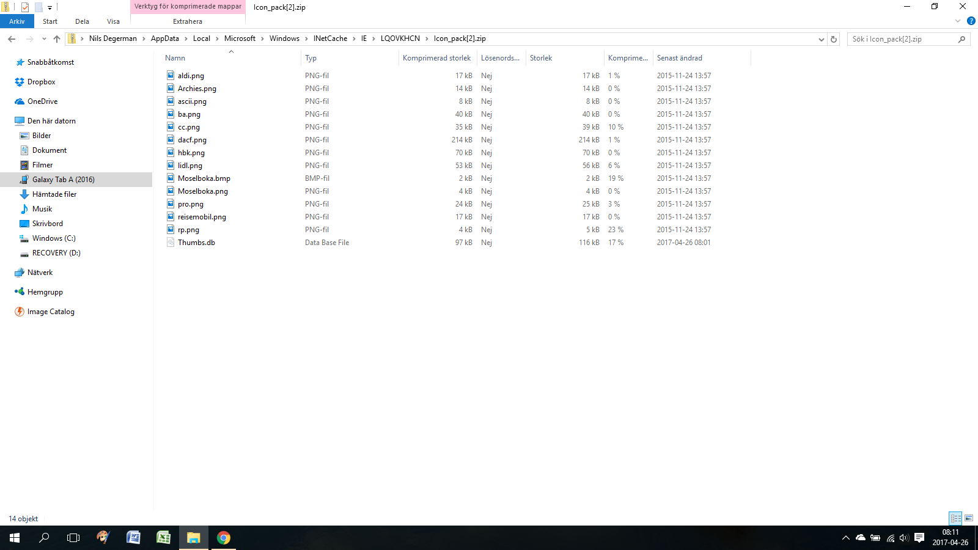Click the Up one level arrow
The width and height of the screenshot is (978, 550).
(x=57, y=39)
